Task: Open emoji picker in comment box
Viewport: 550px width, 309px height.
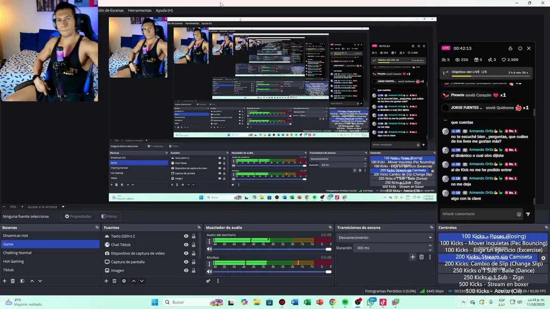Action: [519, 214]
